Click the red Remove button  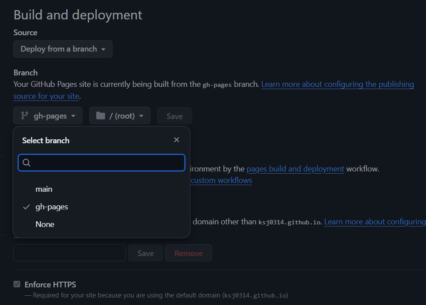[188, 253]
